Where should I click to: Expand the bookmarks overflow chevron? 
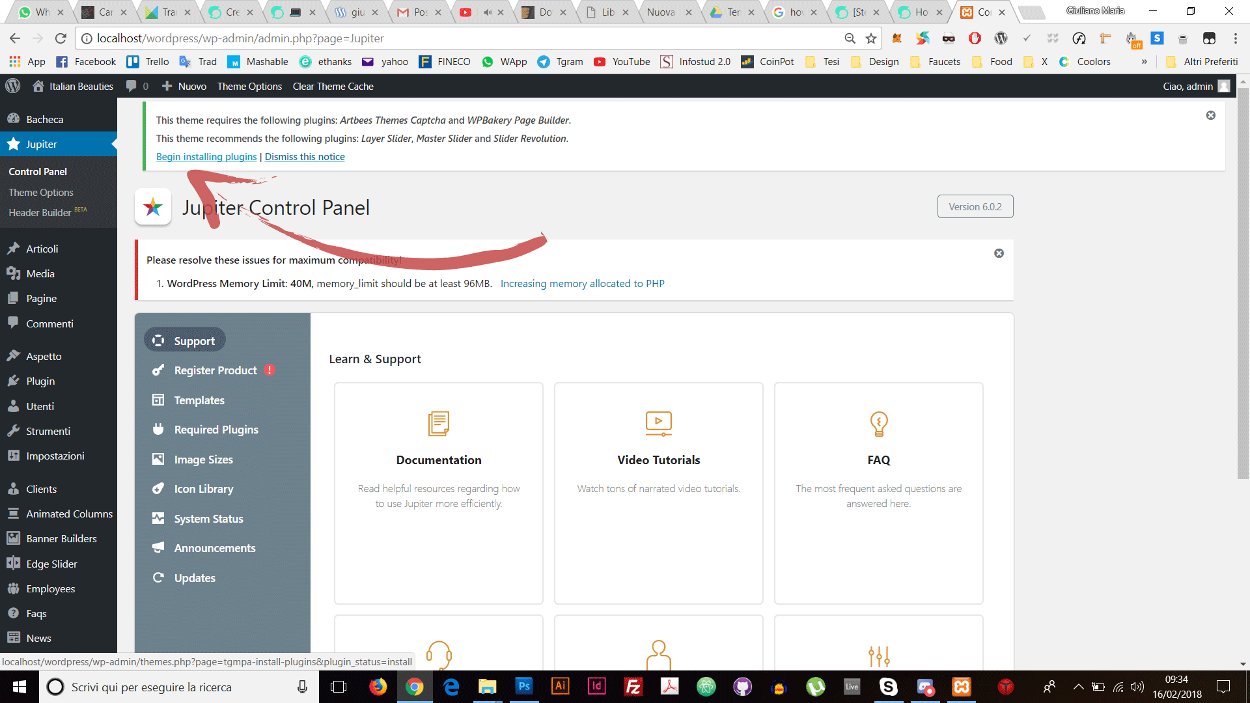coord(1144,62)
